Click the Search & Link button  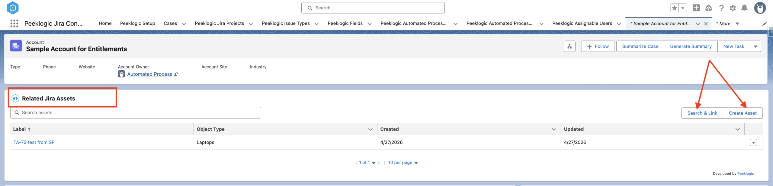(x=702, y=113)
